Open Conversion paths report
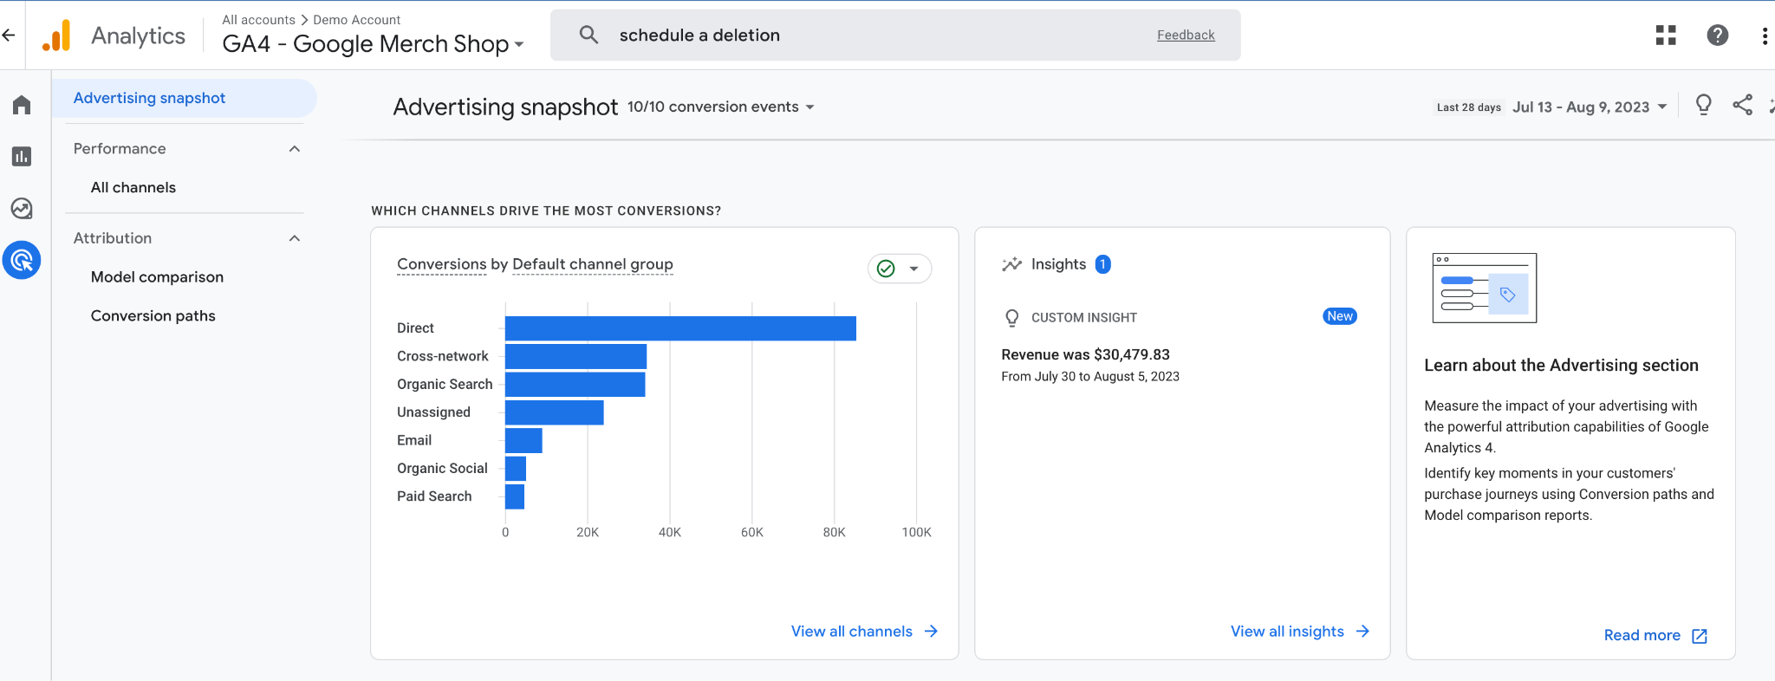 click(153, 316)
